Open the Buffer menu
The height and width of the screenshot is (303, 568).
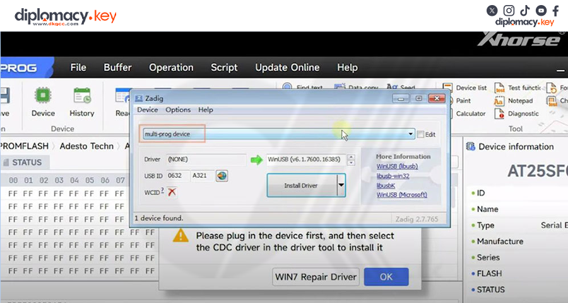117,68
